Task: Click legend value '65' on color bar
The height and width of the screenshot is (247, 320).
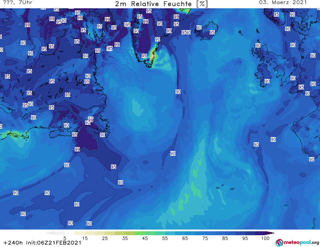Action: coord(185,238)
